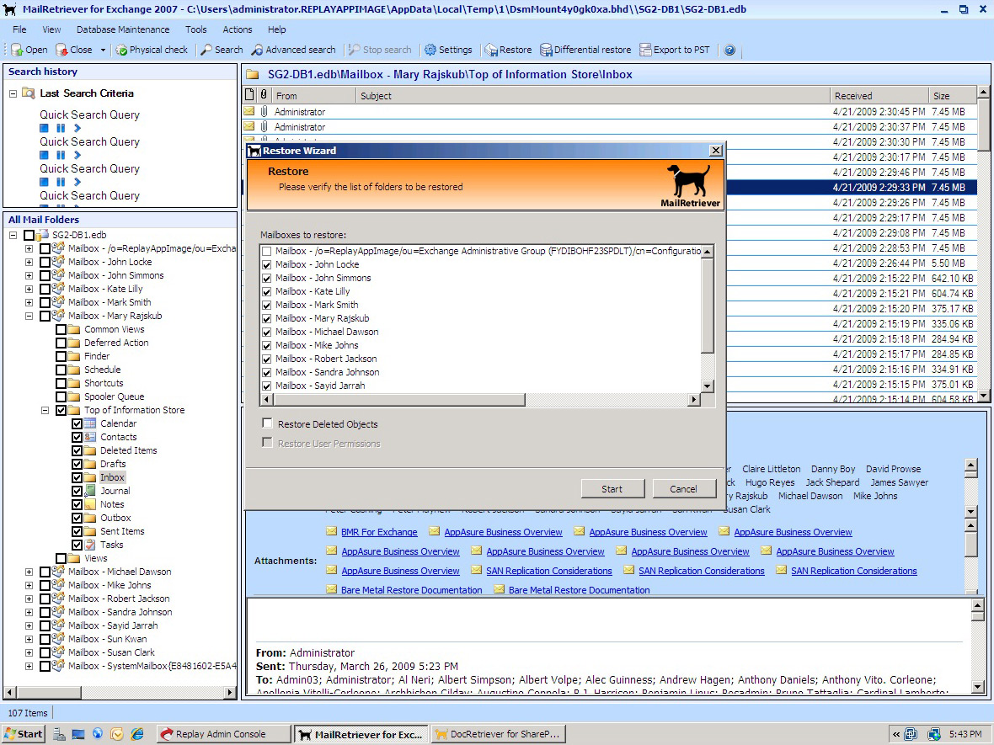Enable Restore Deleted Objects option

coord(268,423)
